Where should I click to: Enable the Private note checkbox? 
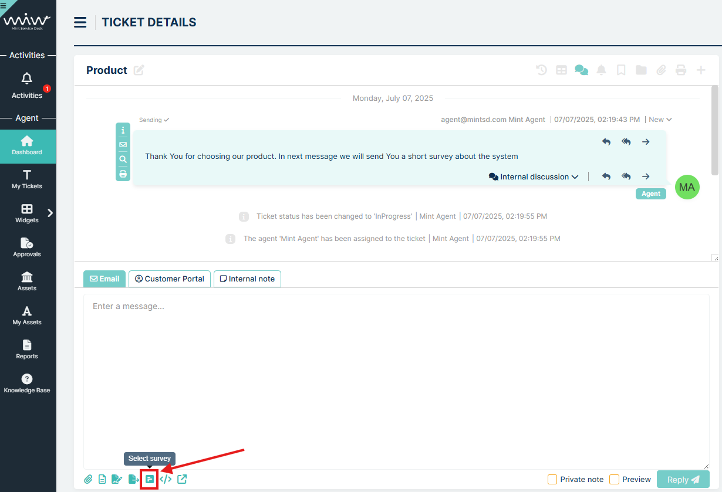click(x=552, y=479)
